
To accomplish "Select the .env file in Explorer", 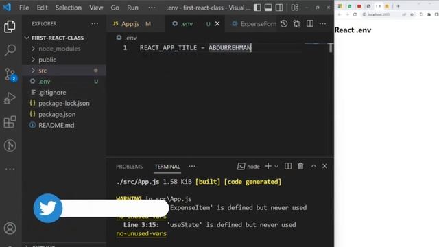I will click(64, 82).
